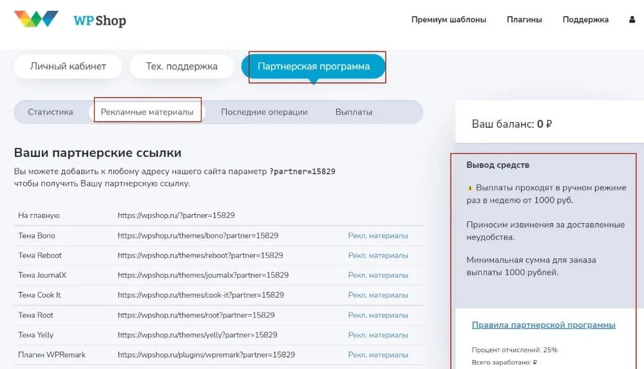Click the Тема Bono partner URL
This screenshot has width=644, height=369.
(x=198, y=236)
